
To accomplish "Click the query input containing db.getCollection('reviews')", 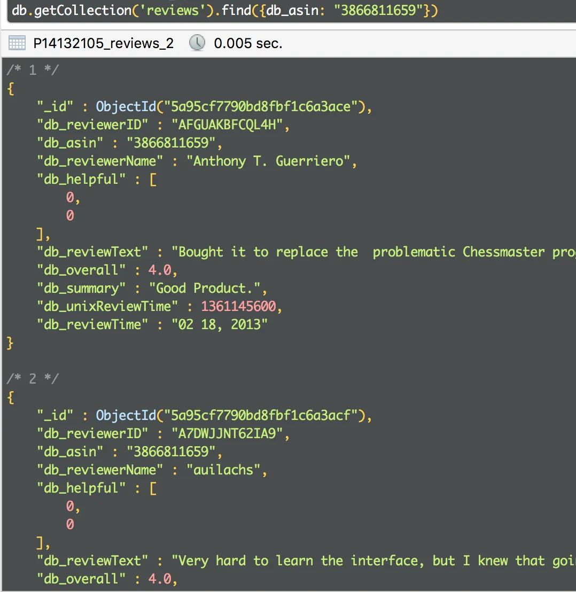I will click(x=292, y=11).
